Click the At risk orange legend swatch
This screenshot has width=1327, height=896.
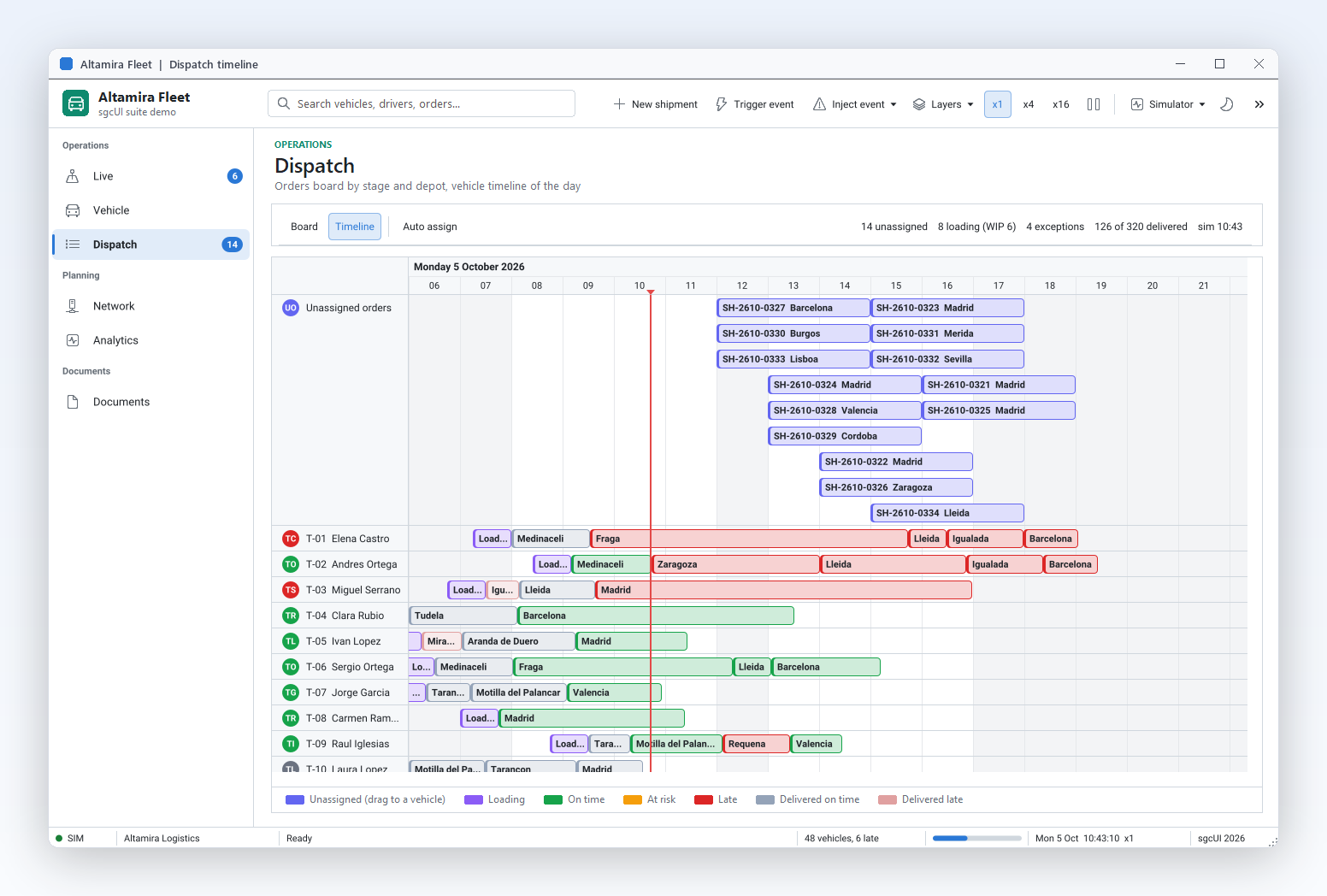click(633, 799)
